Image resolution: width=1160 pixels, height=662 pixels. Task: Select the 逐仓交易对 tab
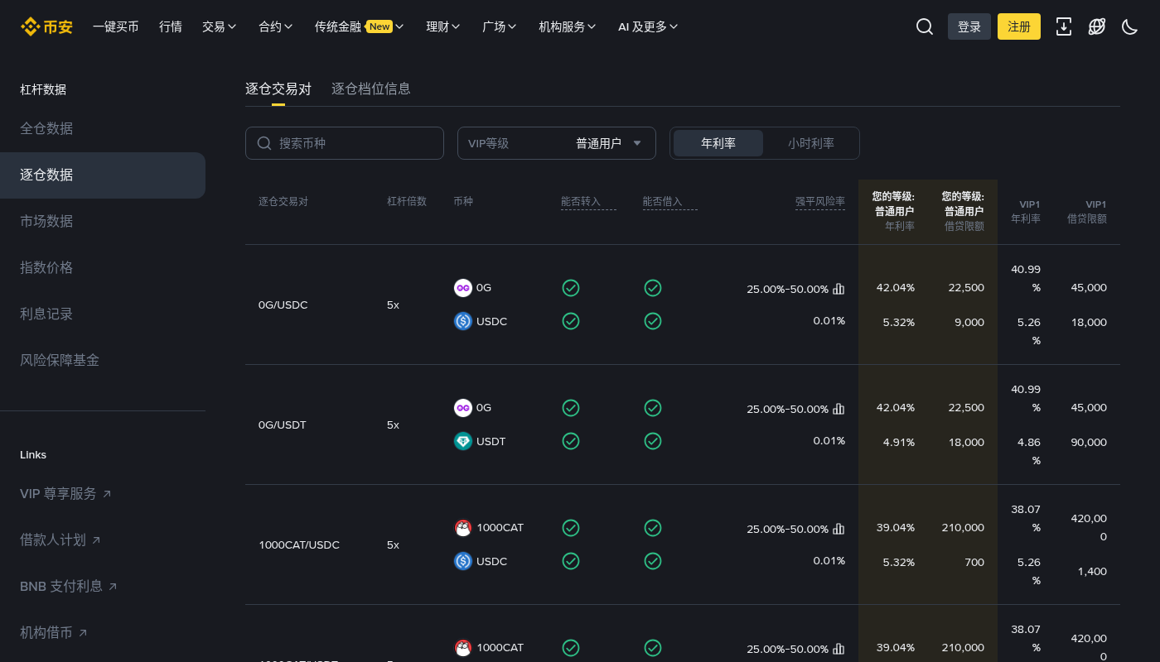tap(278, 89)
